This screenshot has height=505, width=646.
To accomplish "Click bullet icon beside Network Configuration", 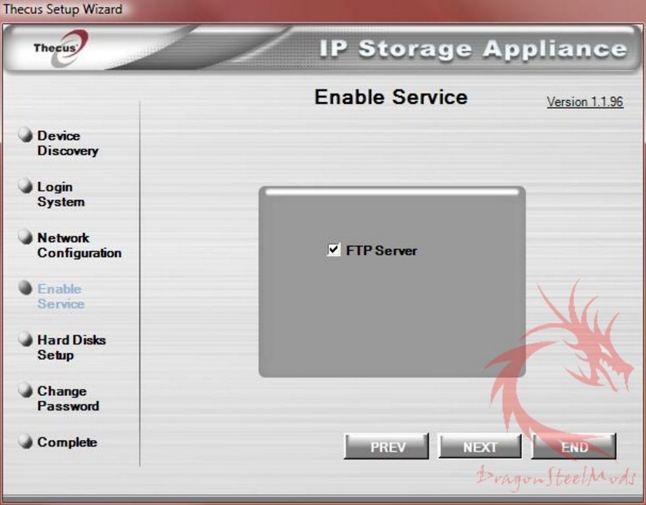I will coord(26,237).
